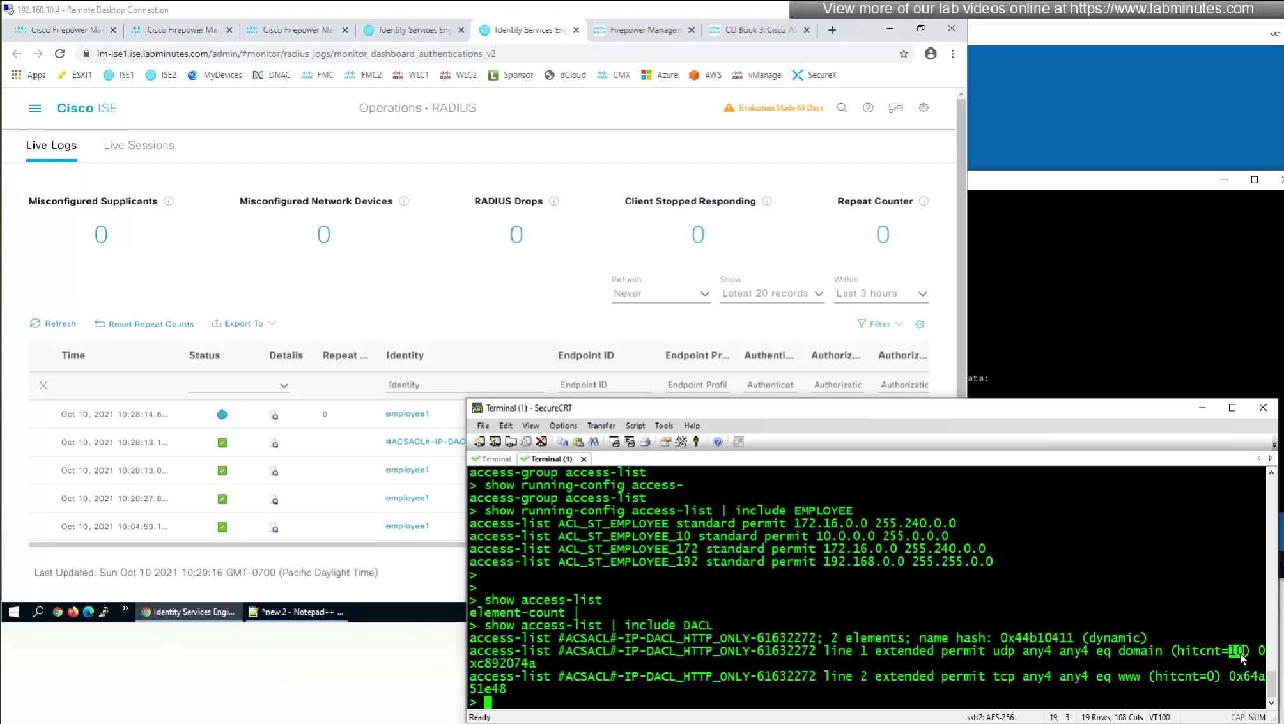Bookmark this page with star icon
The image size is (1284, 724).
click(904, 54)
